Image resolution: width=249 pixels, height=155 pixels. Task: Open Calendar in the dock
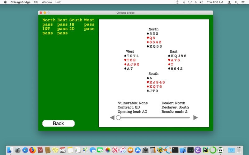click(63, 150)
